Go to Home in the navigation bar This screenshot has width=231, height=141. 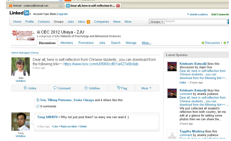pos(17,22)
